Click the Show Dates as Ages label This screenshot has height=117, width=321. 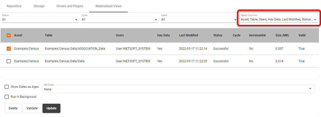coord(25,87)
